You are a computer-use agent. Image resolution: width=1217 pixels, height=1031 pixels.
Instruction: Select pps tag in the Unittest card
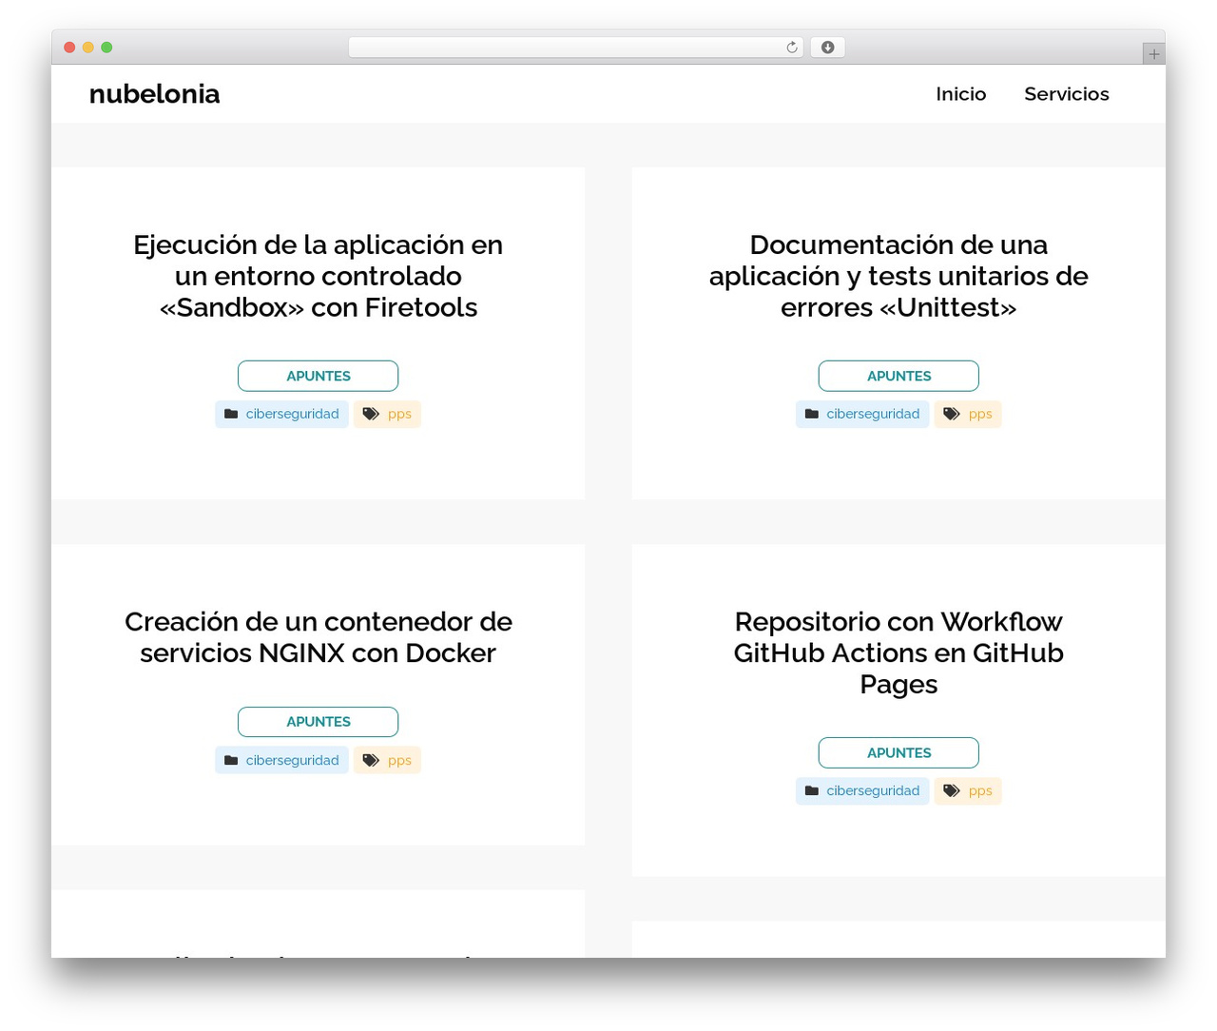pyautogui.click(x=968, y=414)
